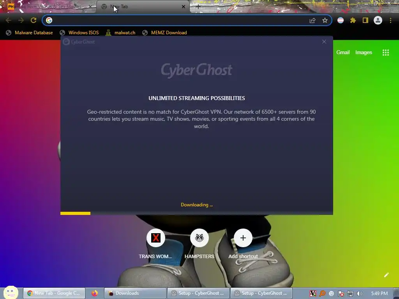
Task: Click the "Downloading ..." status text
Action: 197,205
